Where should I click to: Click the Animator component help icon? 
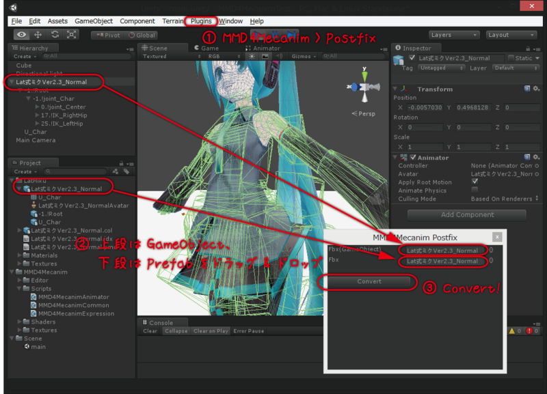click(527, 158)
